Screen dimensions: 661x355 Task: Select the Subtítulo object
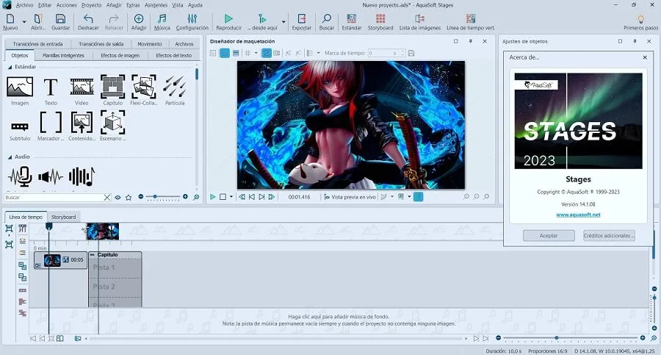20,129
